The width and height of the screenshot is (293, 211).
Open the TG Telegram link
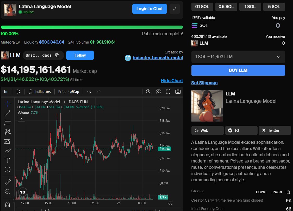pos(241,130)
